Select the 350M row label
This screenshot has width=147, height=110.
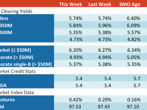tap(6, 26)
